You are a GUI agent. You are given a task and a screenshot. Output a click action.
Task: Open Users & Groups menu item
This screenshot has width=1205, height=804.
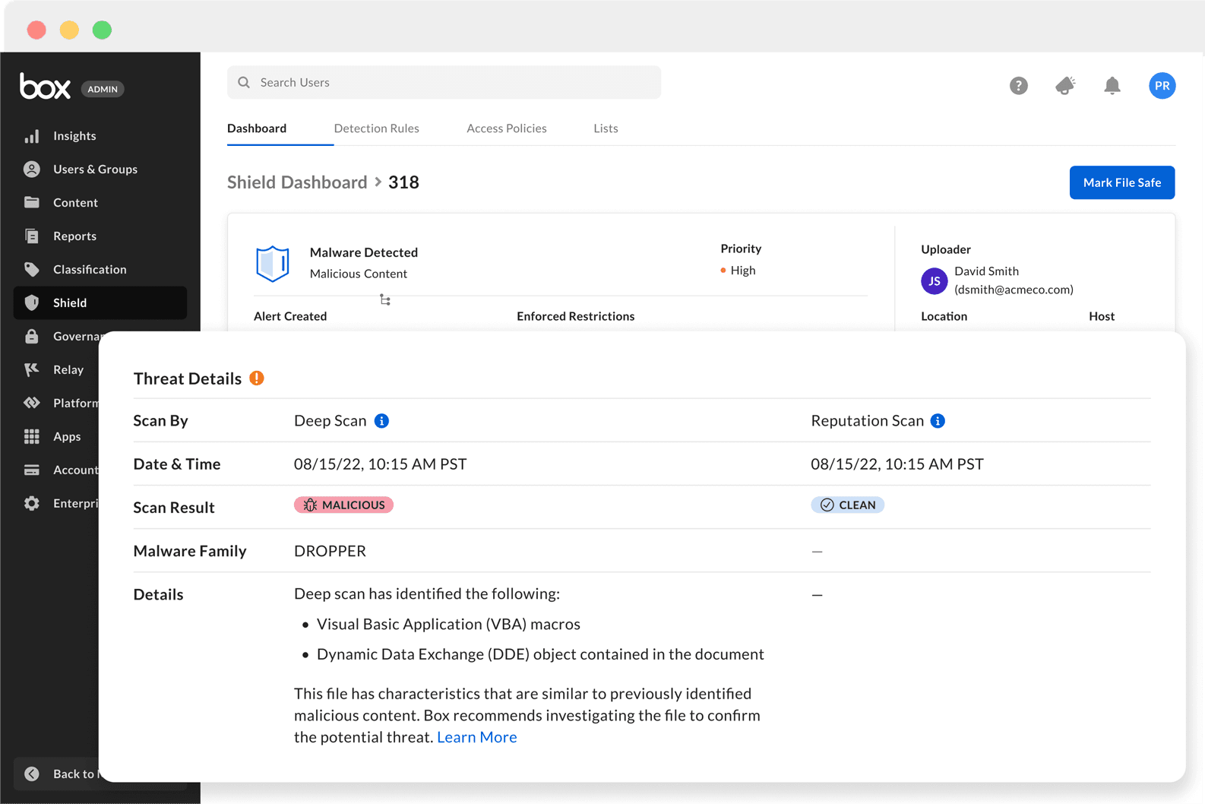click(x=95, y=169)
